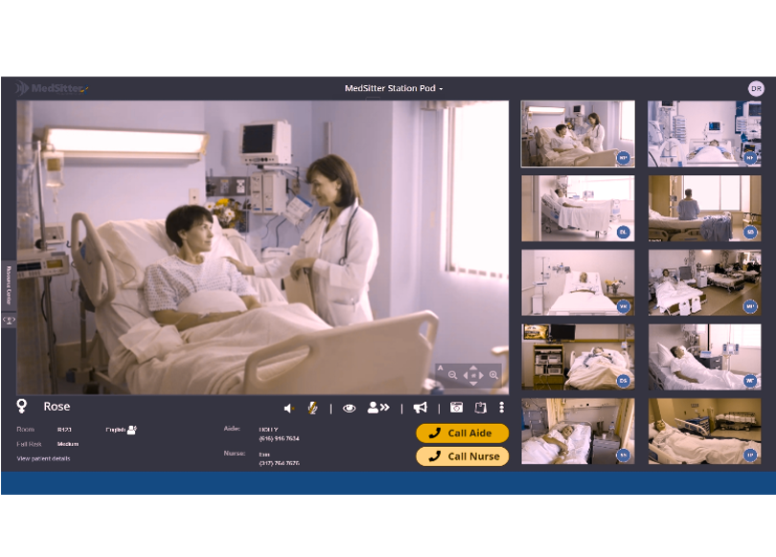
Task: Click the transfer patient icon
Action: click(x=377, y=408)
